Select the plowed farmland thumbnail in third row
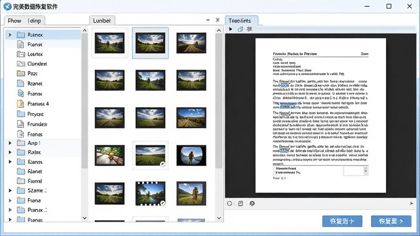The height and width of the screenshot is (236, 420). 191,118
